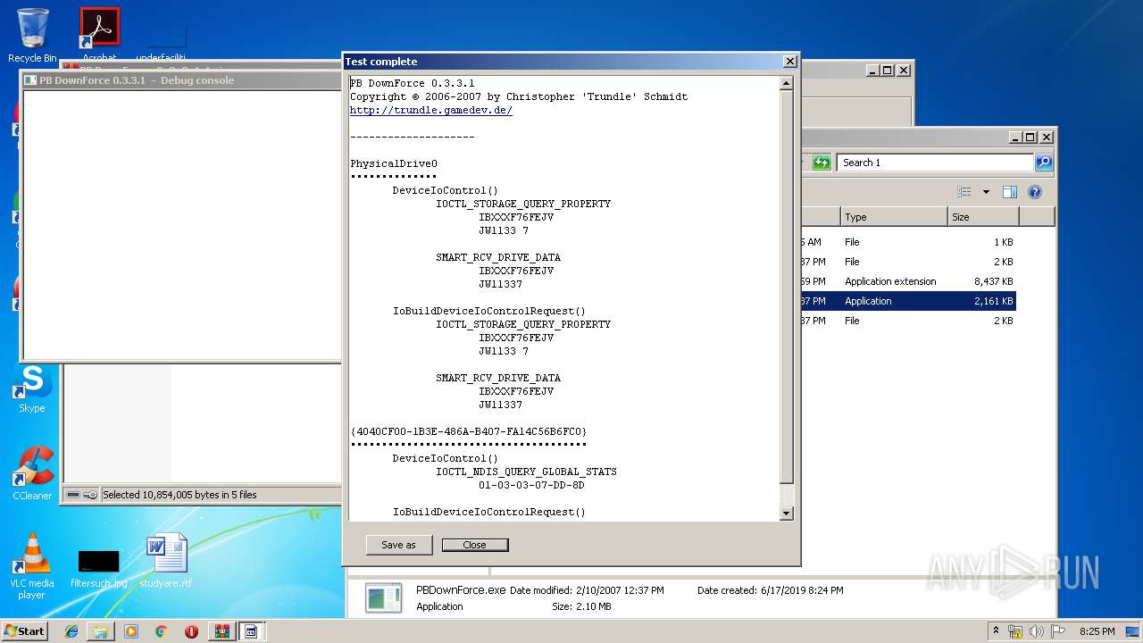Screen dimensions: 1143x643
Task: Click the volume speaker tray icon
Action: [x=1036, y=631]
